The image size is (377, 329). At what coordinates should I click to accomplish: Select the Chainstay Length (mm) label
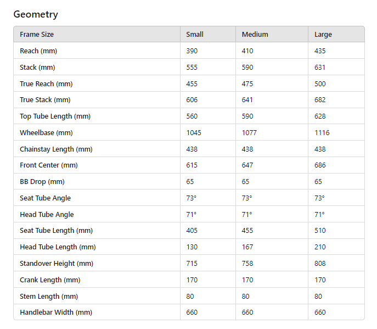(x=56, y=149)
